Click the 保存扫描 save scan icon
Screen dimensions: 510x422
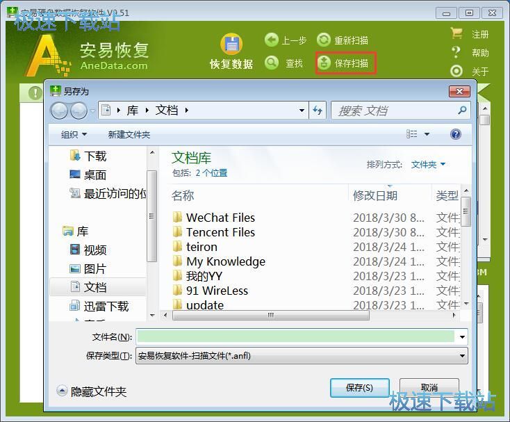[324, 63]
